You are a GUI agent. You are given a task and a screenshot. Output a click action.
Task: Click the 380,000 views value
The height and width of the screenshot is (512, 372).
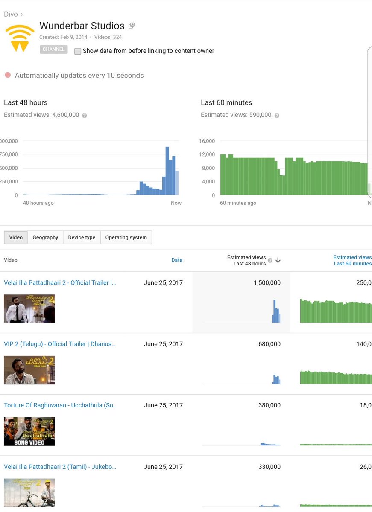click(x=269, y=405)
